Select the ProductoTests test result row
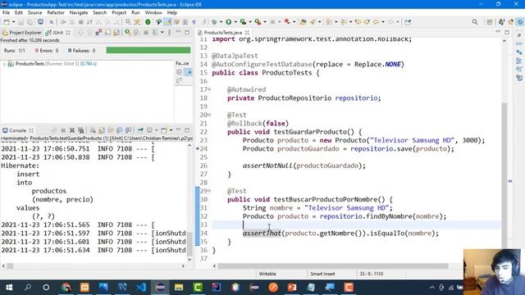 tap(52, 64)
